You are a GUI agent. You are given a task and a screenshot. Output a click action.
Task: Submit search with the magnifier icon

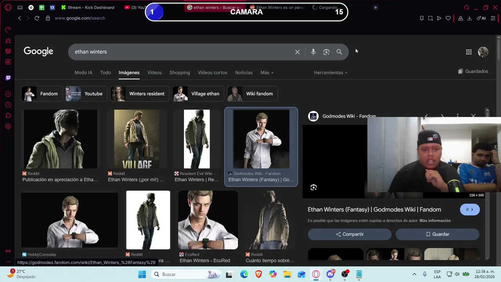[339, 52]
